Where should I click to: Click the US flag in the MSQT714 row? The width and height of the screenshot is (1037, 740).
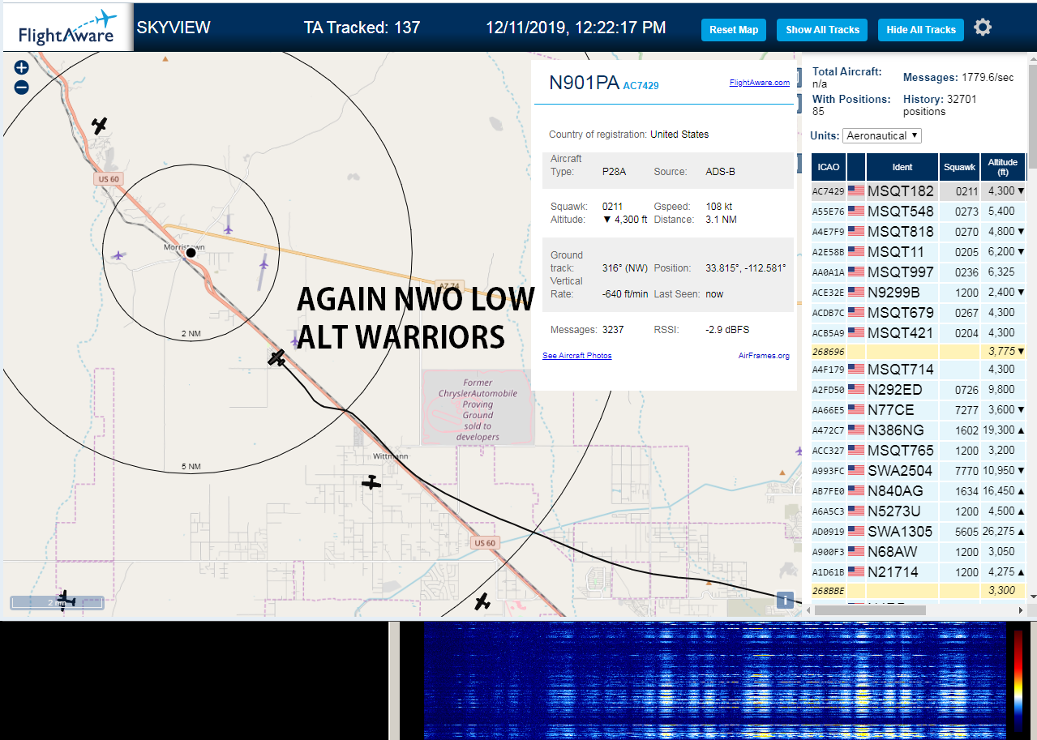tap(856, 370)
